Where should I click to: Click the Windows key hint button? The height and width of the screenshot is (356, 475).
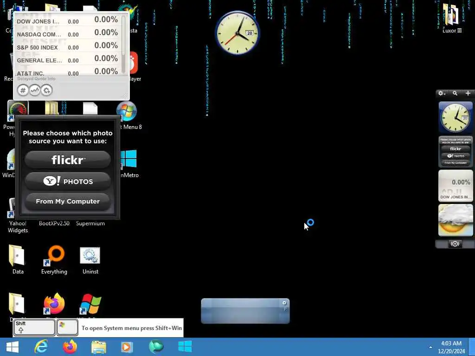pyautogui.click(x=67, y=328)
